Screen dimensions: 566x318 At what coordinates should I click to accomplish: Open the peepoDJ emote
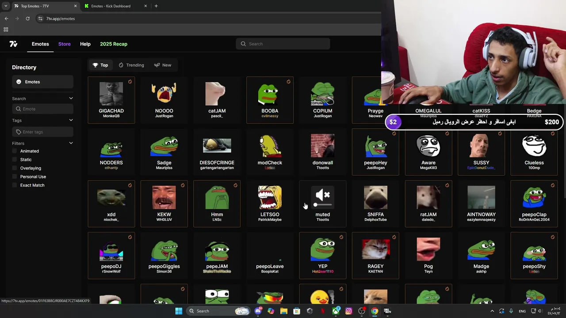coord(111,256)
